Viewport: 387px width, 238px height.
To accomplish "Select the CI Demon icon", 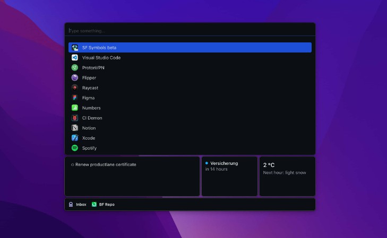I will tap(75, 118).
